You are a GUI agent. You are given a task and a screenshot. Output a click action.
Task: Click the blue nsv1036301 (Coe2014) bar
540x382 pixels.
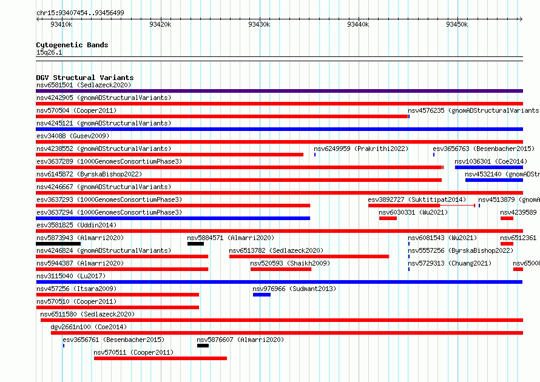489,167
